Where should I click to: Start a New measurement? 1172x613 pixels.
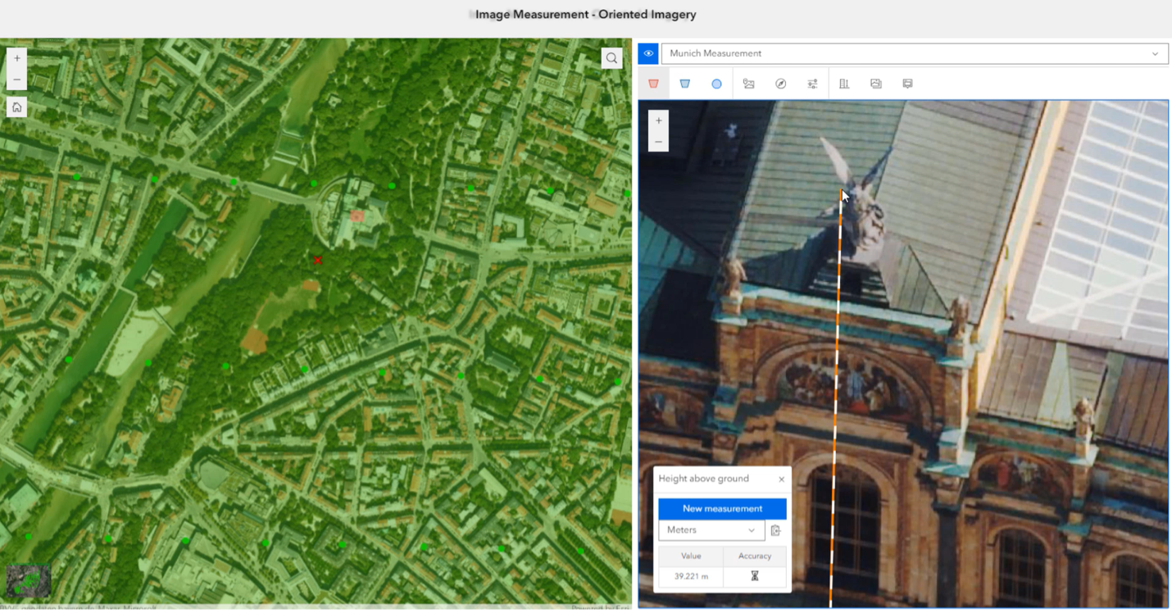tap(722, 509)
